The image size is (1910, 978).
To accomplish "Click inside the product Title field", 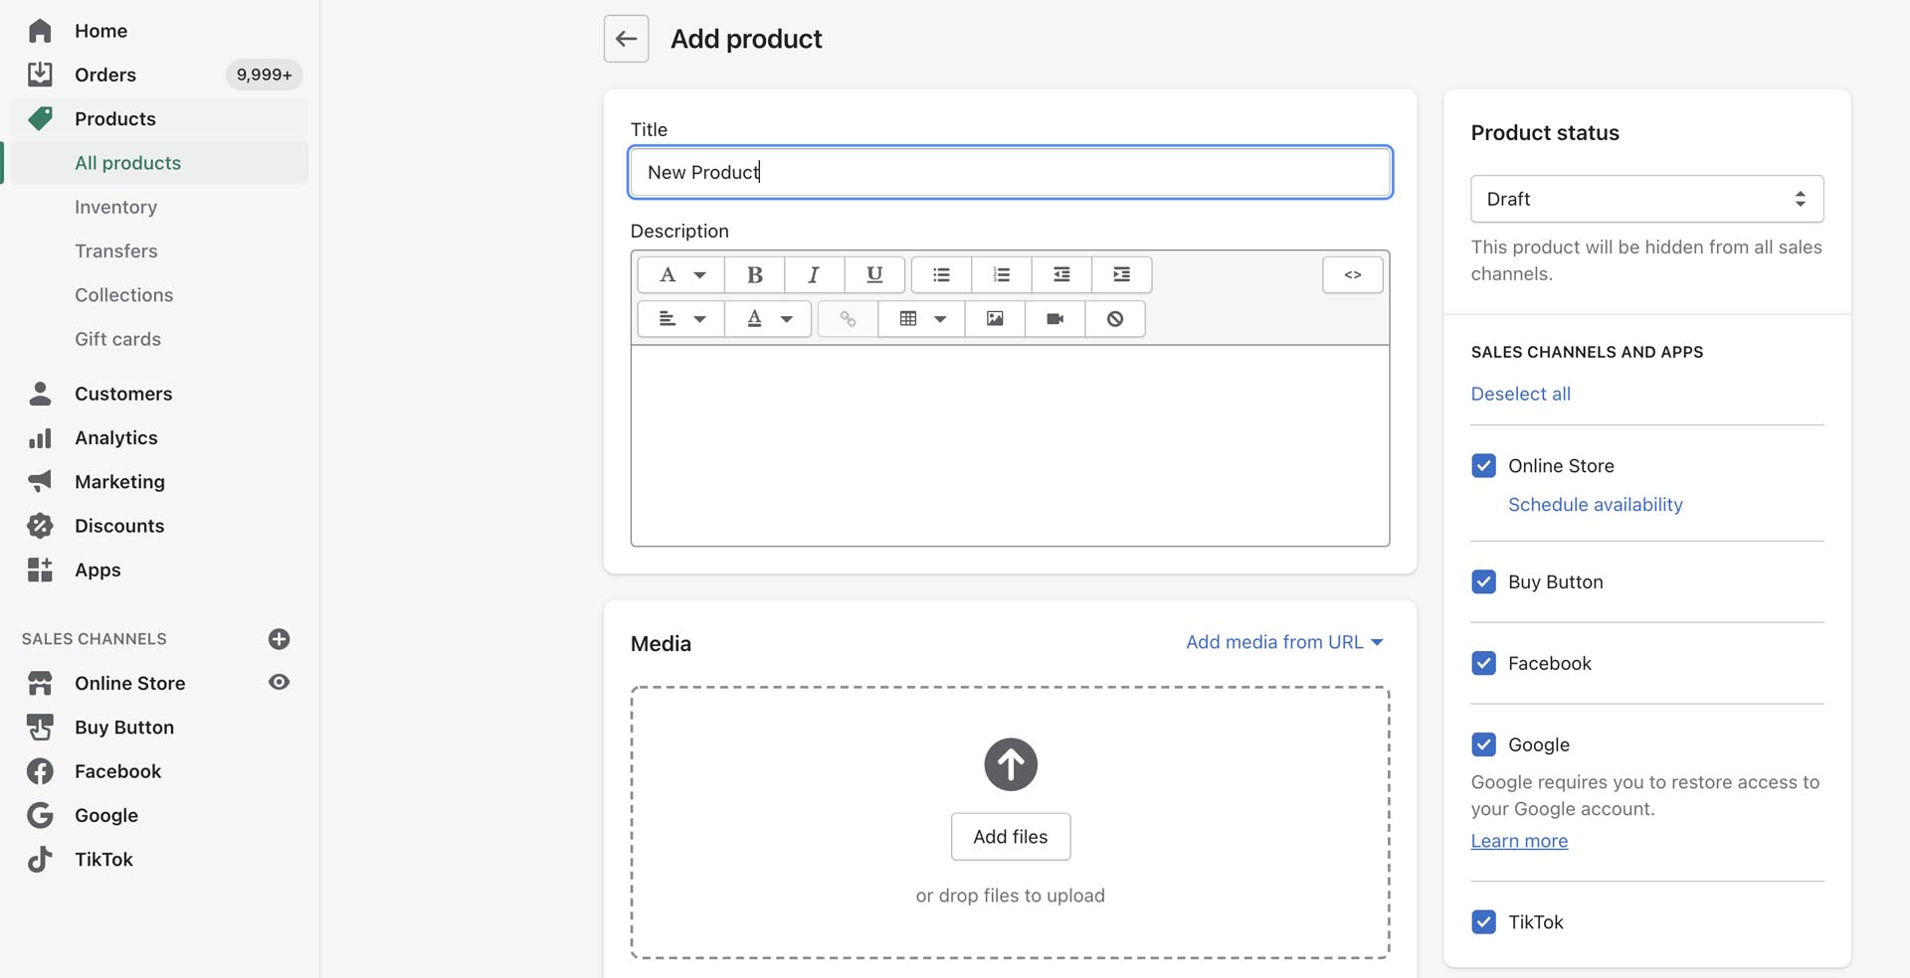I will point(1010,172).
